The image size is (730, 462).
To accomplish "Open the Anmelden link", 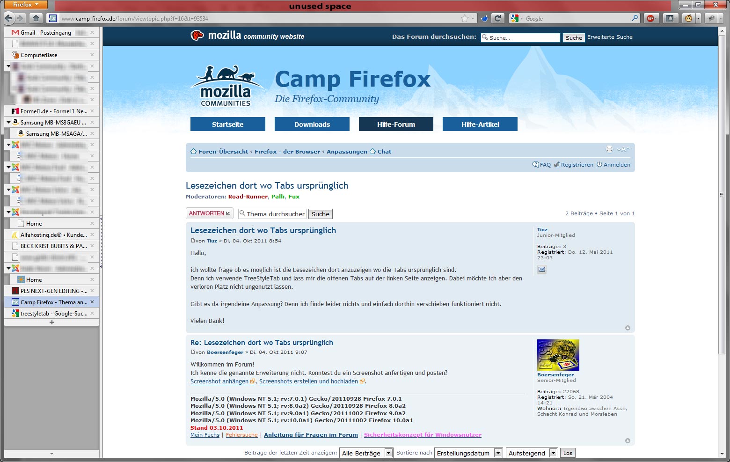I will coord(617,165).
